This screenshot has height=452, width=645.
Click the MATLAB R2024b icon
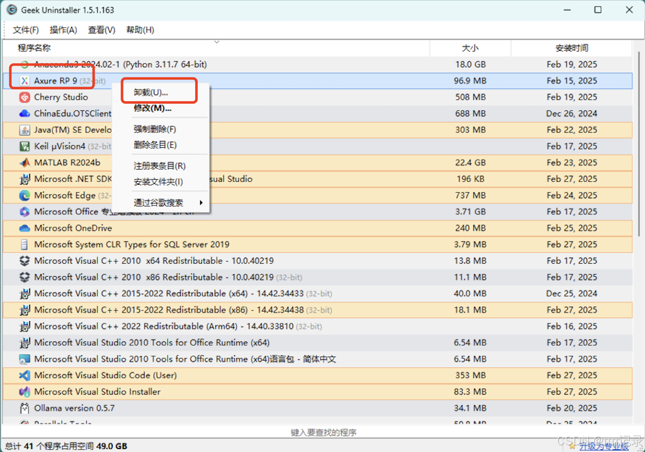(x=25, y=162)
